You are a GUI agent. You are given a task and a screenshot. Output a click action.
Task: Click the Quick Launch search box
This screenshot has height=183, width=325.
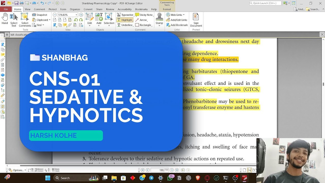tap(265, 3)
